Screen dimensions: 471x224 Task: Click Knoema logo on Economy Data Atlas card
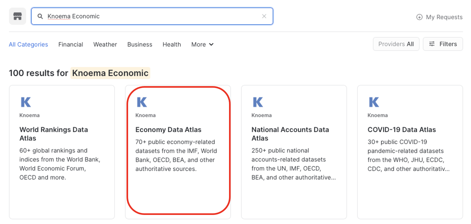coord(142,102)
